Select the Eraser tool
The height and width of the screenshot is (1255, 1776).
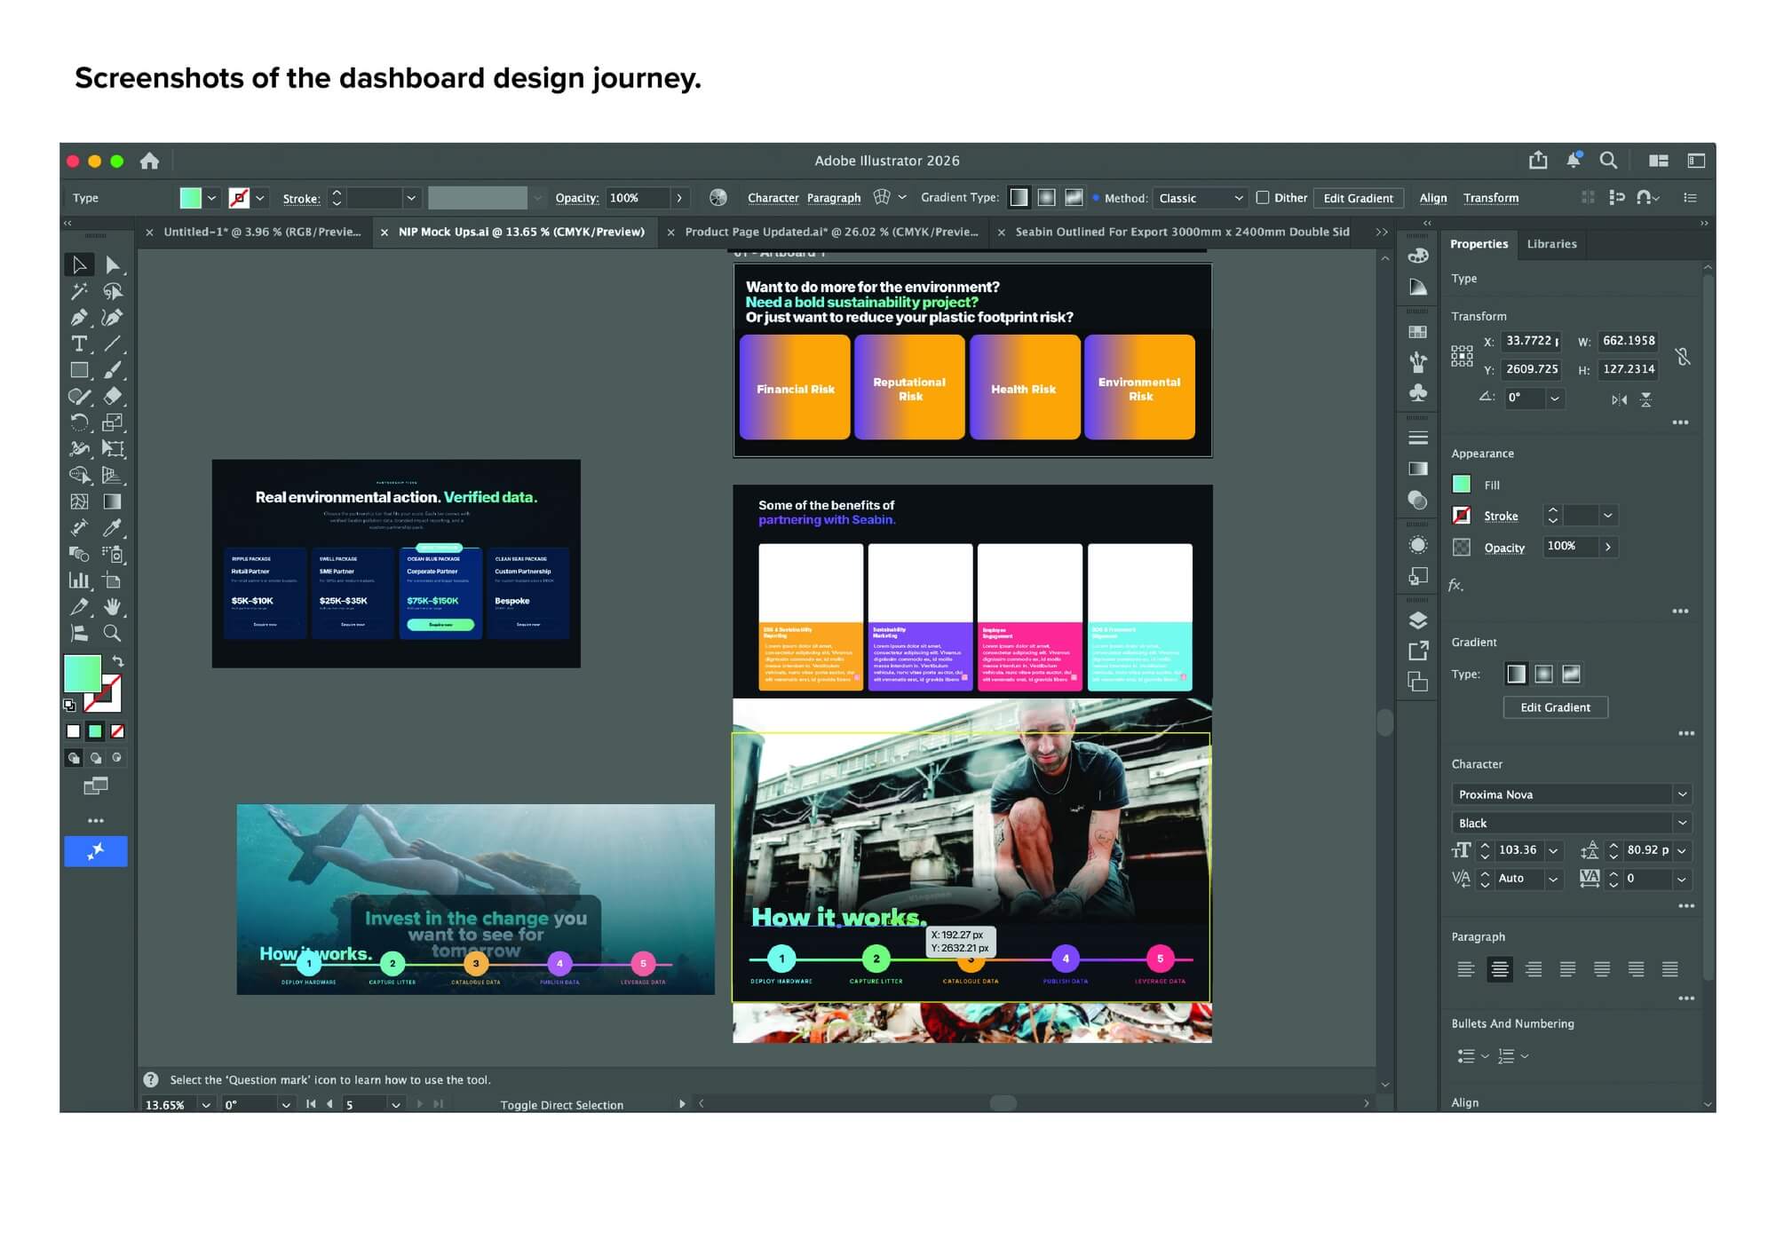tap(113, 396)
